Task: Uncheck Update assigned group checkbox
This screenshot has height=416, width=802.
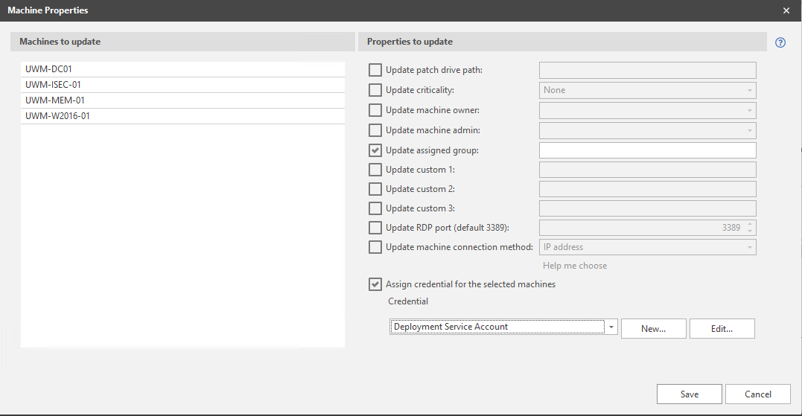Action: [375, 150]
